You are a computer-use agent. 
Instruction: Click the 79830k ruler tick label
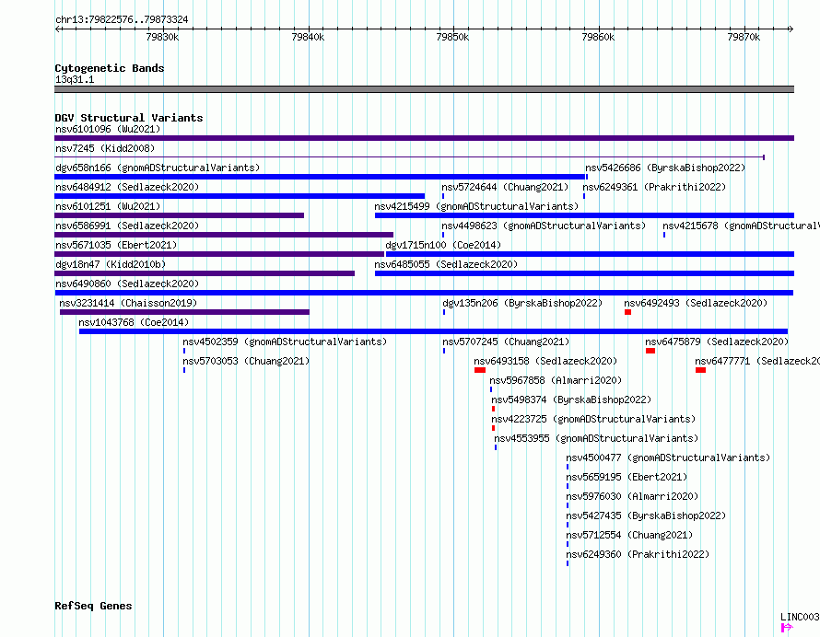(x=162, y=37)
